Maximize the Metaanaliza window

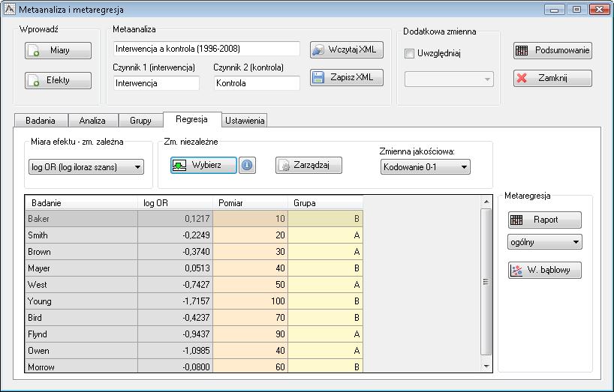(576, 10)
